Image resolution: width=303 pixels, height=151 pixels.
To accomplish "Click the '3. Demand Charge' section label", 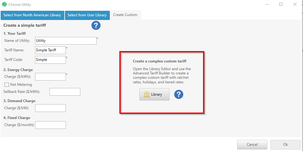I will click(x=19, y=101).
